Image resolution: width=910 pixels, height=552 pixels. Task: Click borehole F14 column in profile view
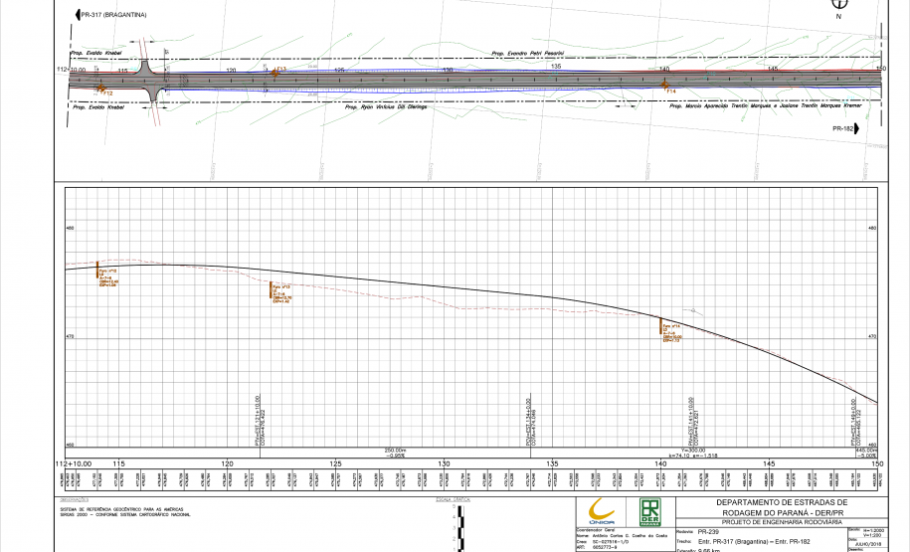(x=661, y=329)
